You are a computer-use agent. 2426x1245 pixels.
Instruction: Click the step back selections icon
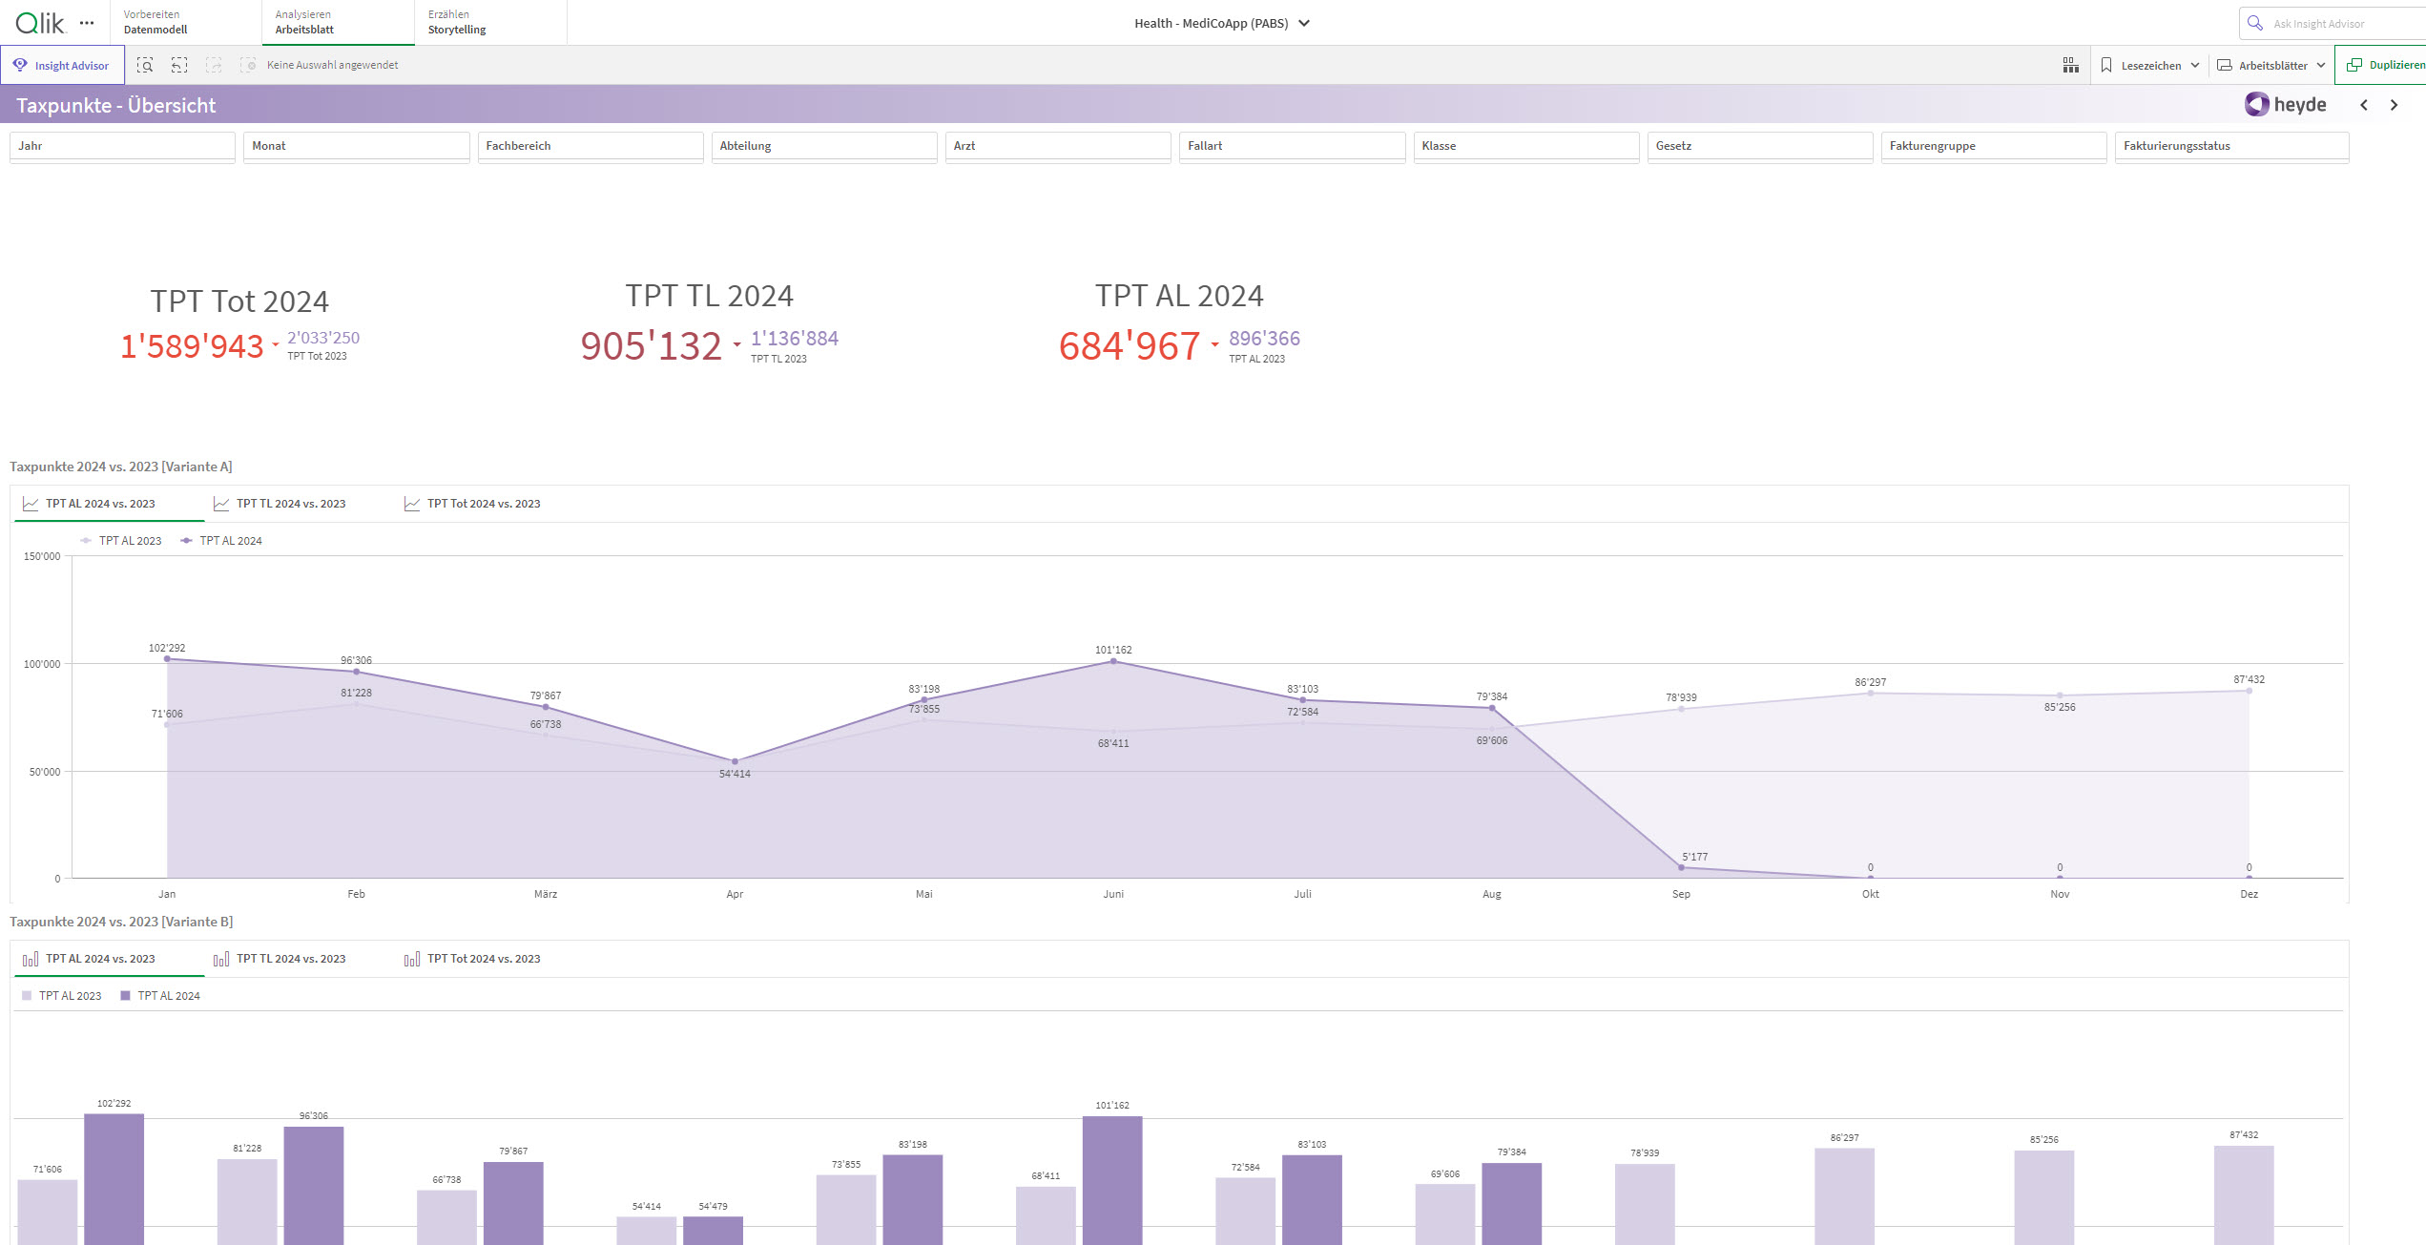[x=179, y=65]
